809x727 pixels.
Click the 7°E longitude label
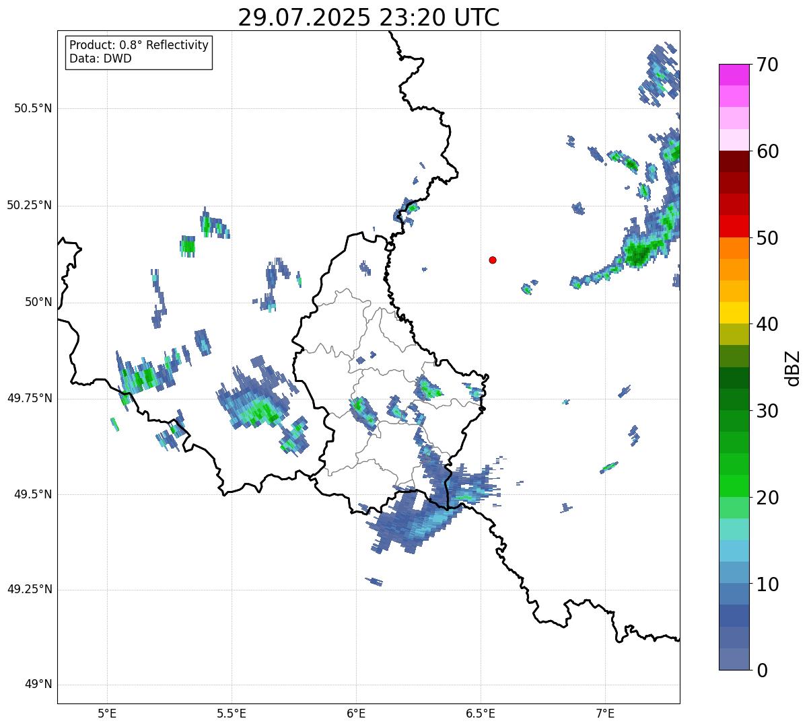tap(605, 713)
